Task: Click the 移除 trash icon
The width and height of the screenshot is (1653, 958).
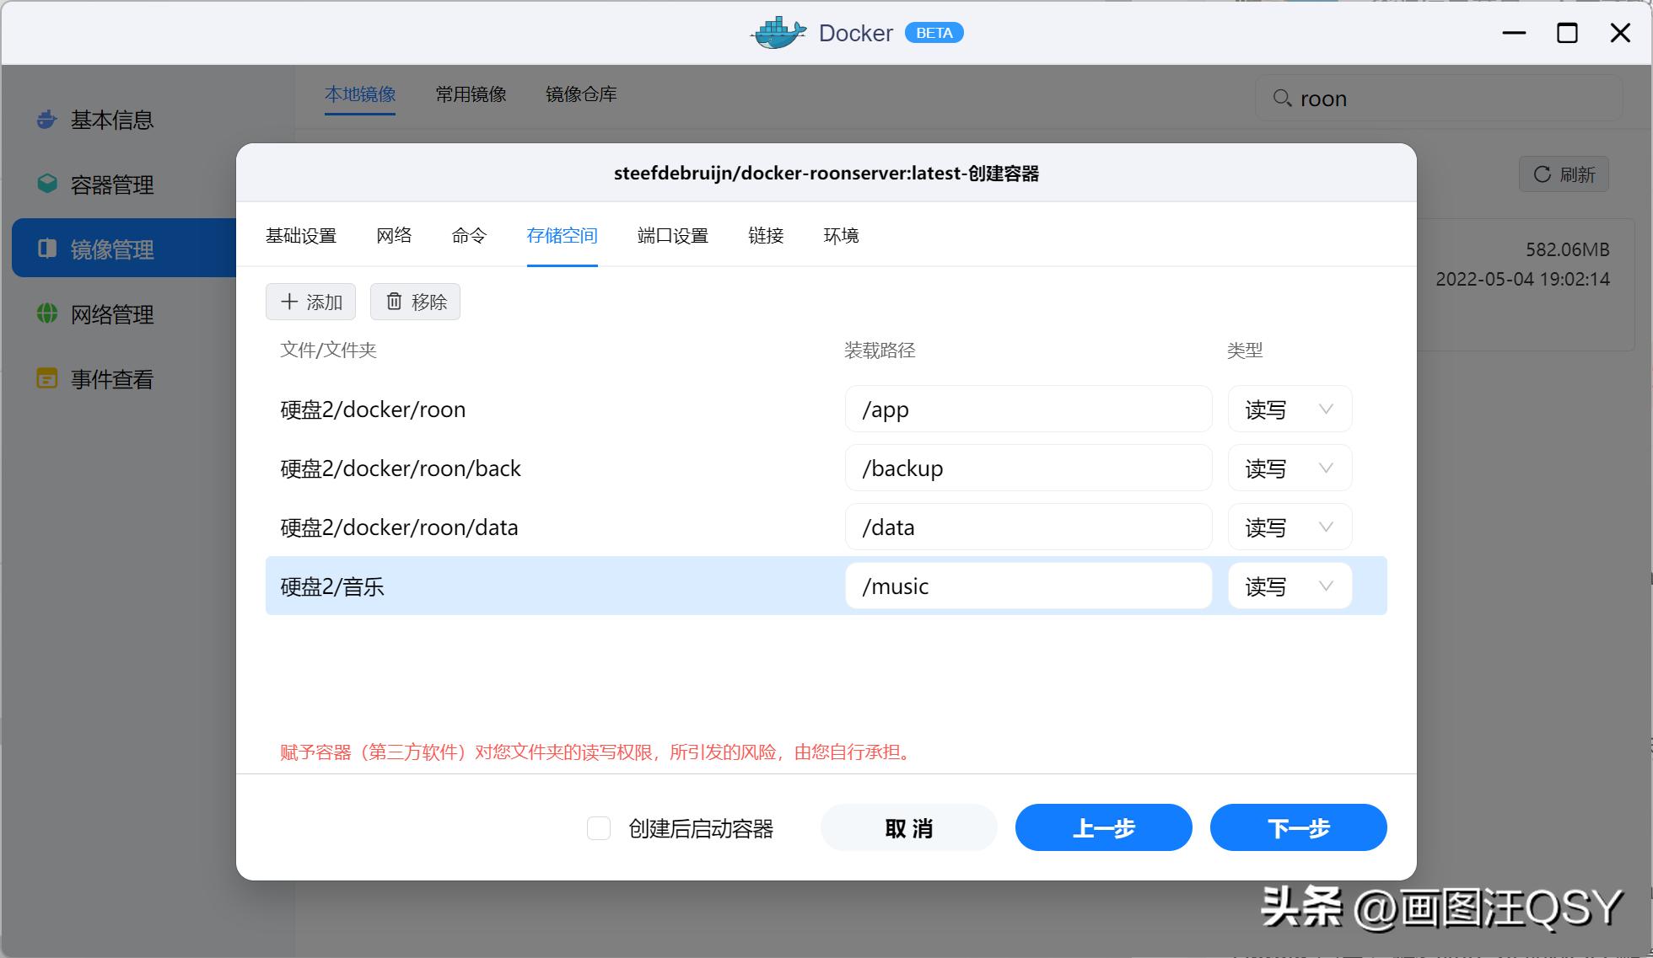Action: 393,301
